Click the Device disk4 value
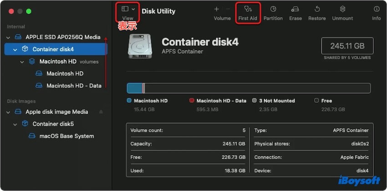The image size is (387, 191). (362, 171)
